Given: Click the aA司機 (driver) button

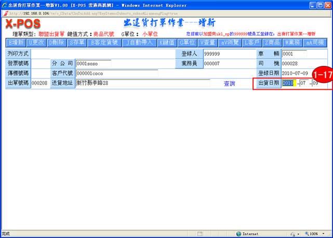Looking at the screenshot, I should (x=315, y=43).
